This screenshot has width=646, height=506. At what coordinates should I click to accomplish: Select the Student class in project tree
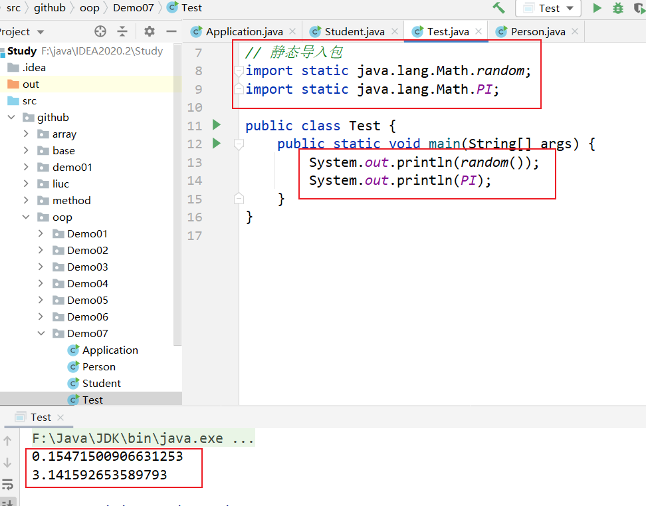[101, 383]
